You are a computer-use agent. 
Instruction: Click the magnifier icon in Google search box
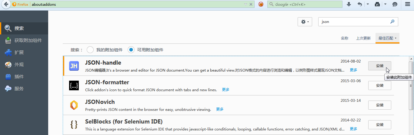pyautogui.click(x=271, y=5)
